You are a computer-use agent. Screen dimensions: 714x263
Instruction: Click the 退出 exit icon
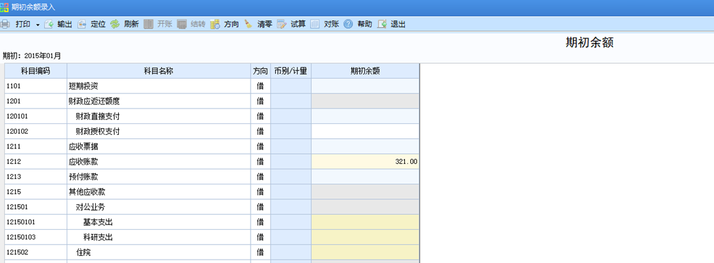point(382,24)
